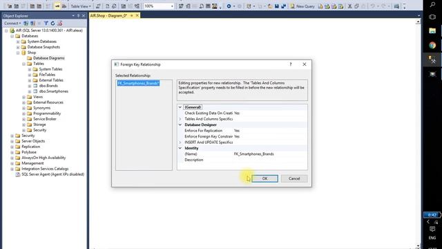Expand the Database Snapshots folder

click(x=18, y=47)
